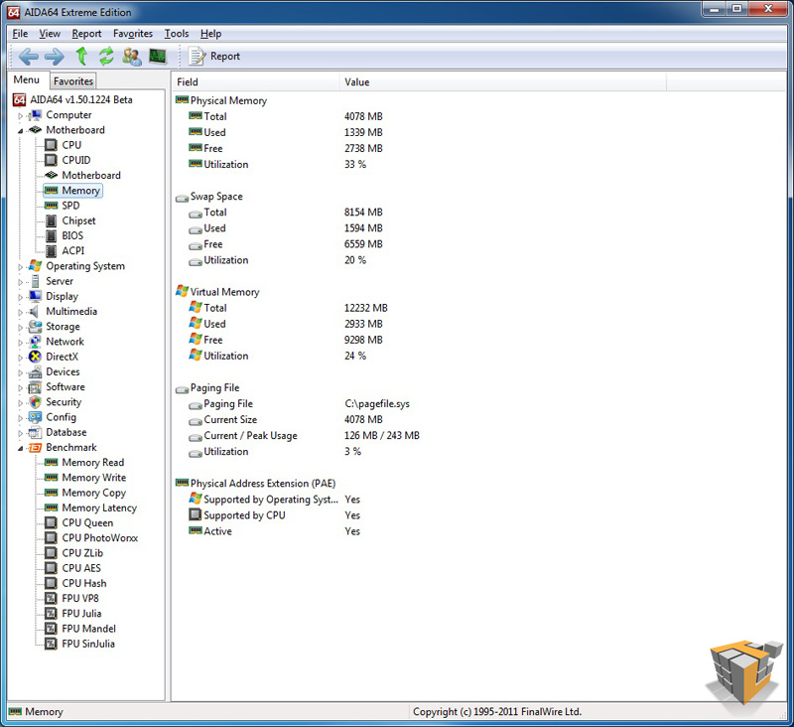Click the Physical Address Extension (PAE) header
794x727 pixels.
click(x=256, y=484)
